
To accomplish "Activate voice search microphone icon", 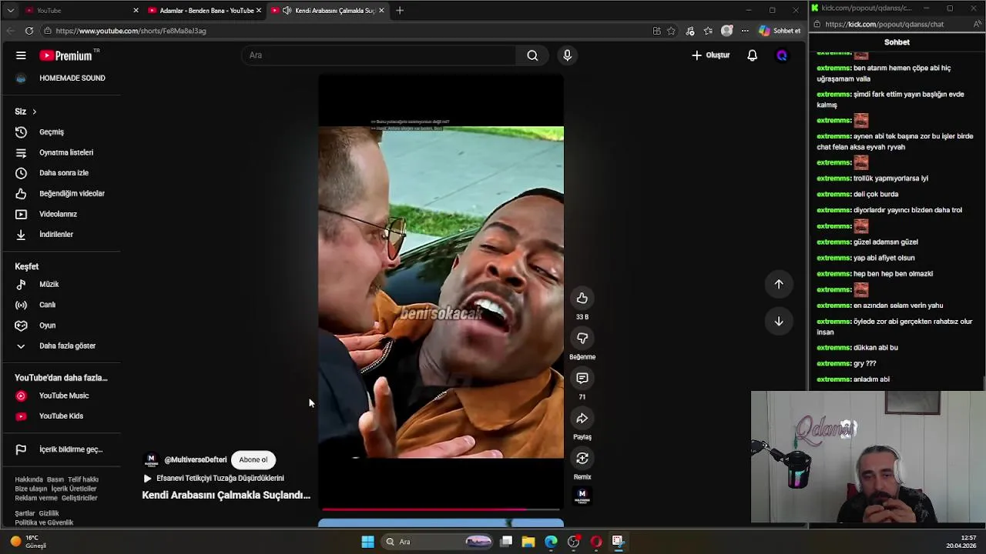I will [567, 55].
